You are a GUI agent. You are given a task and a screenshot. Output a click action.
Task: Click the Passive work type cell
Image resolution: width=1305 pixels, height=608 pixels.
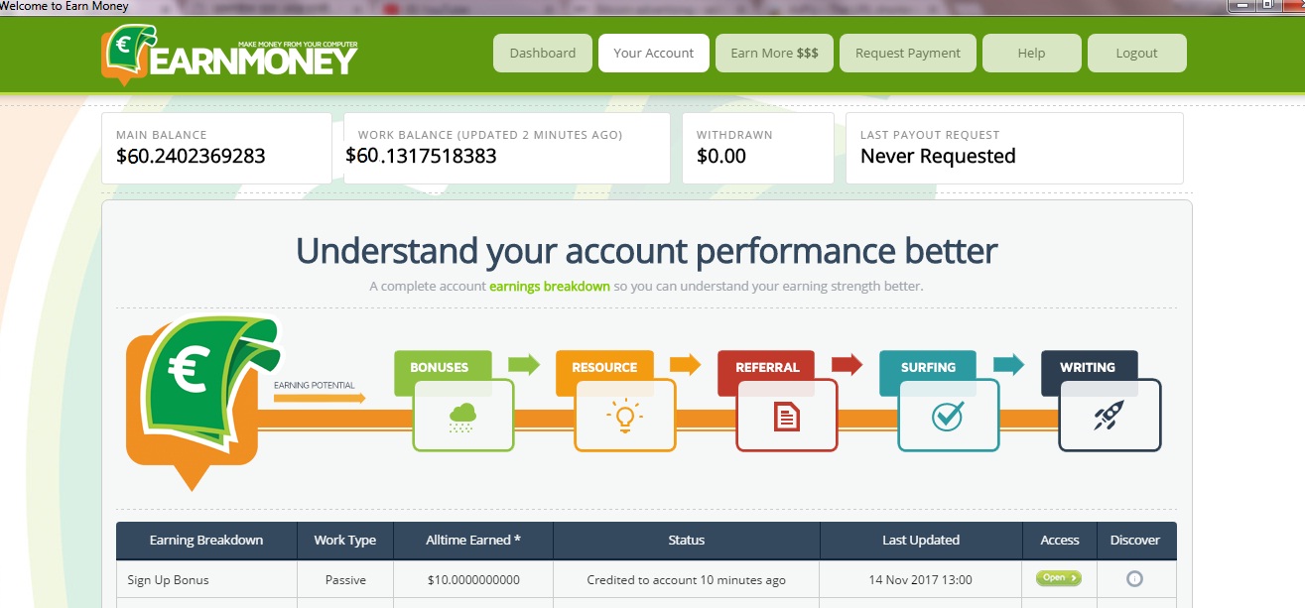(345, 580)
